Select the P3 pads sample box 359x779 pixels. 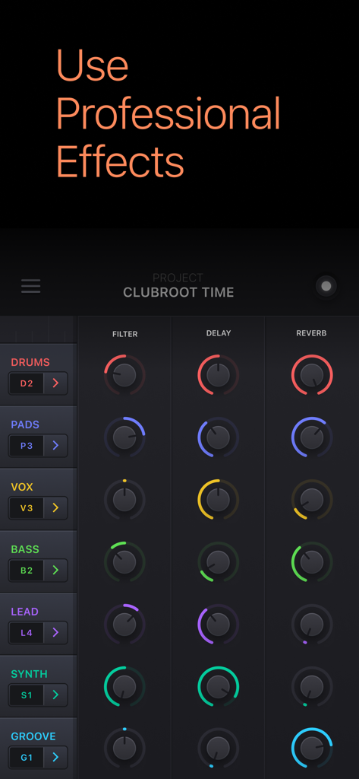27,446
